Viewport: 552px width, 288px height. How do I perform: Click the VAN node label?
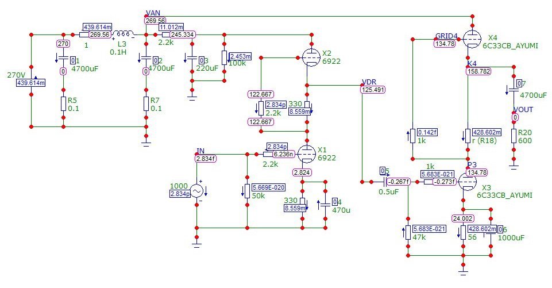[x=153, y=13]
